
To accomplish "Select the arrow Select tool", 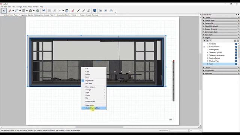I will tap(4, 11).
